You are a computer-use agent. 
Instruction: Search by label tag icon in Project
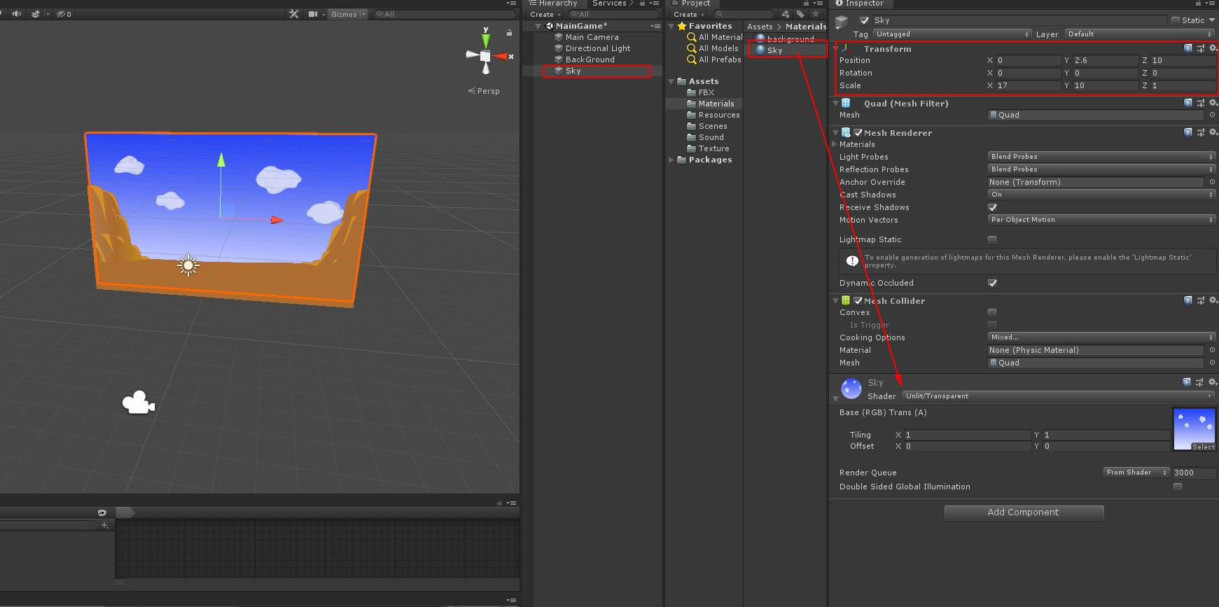coord(800,13)
